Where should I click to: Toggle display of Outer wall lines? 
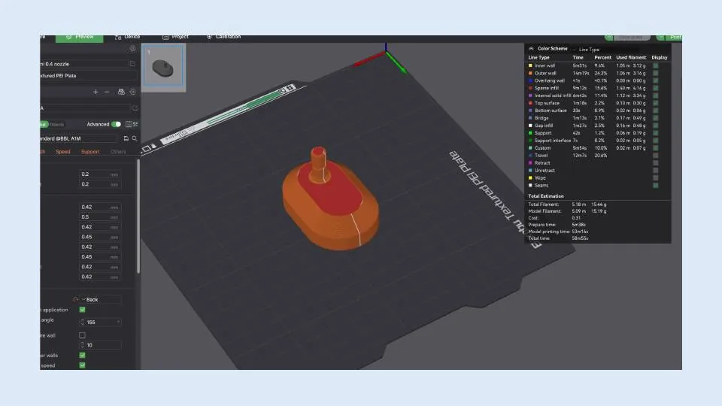[x=656, y=73]
